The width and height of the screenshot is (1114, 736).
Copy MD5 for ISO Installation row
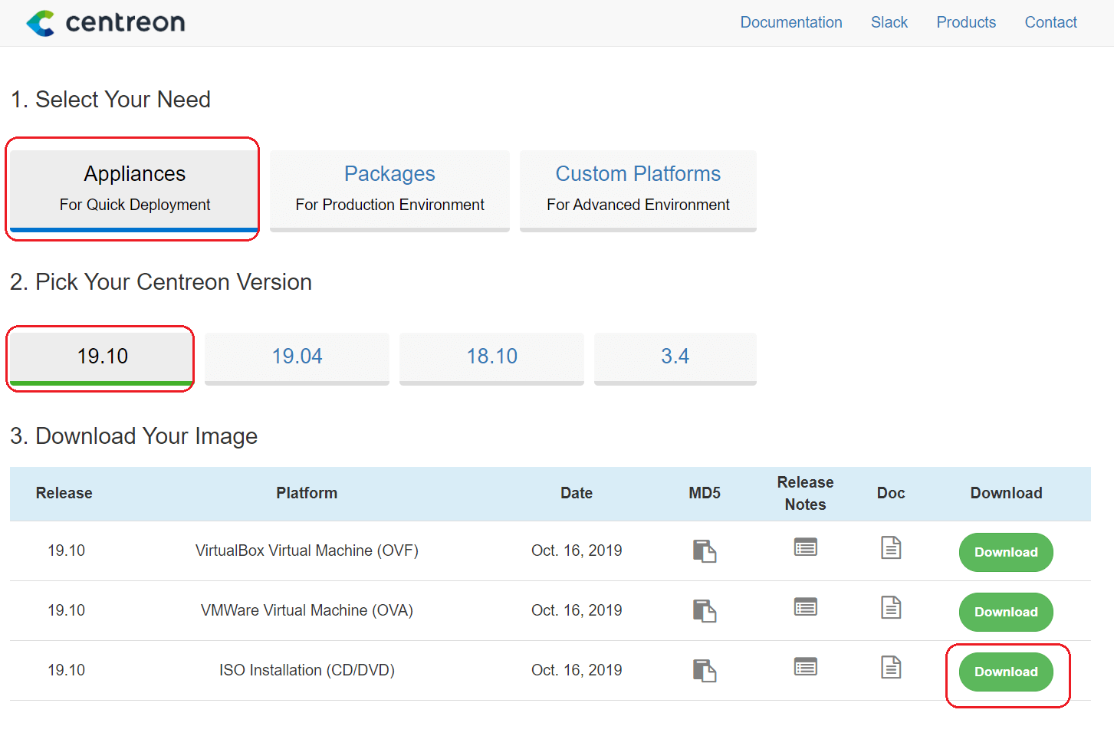coord(705,671)
